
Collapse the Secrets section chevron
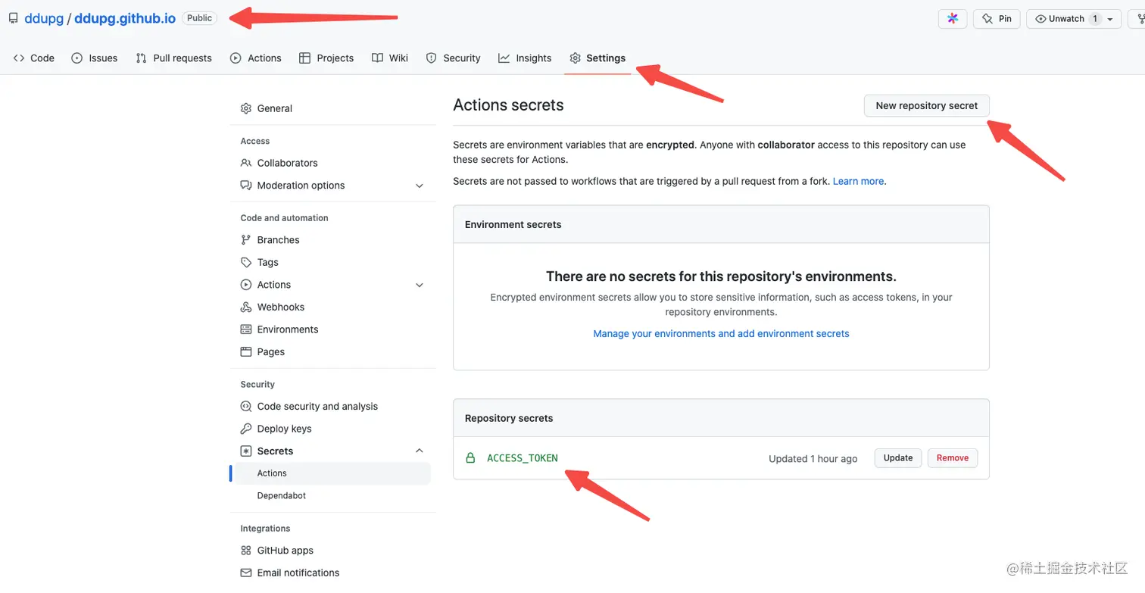pyautogui.click(x=420, y=451)
